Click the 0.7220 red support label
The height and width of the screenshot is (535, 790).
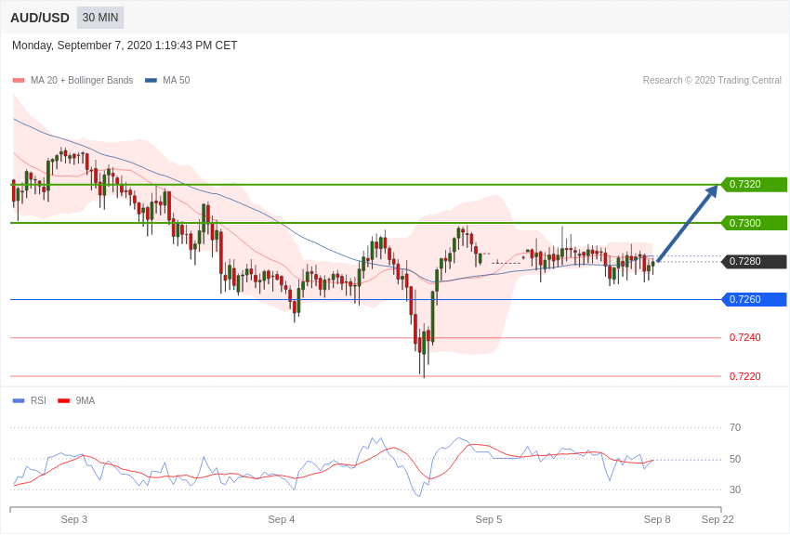(745, 376)
